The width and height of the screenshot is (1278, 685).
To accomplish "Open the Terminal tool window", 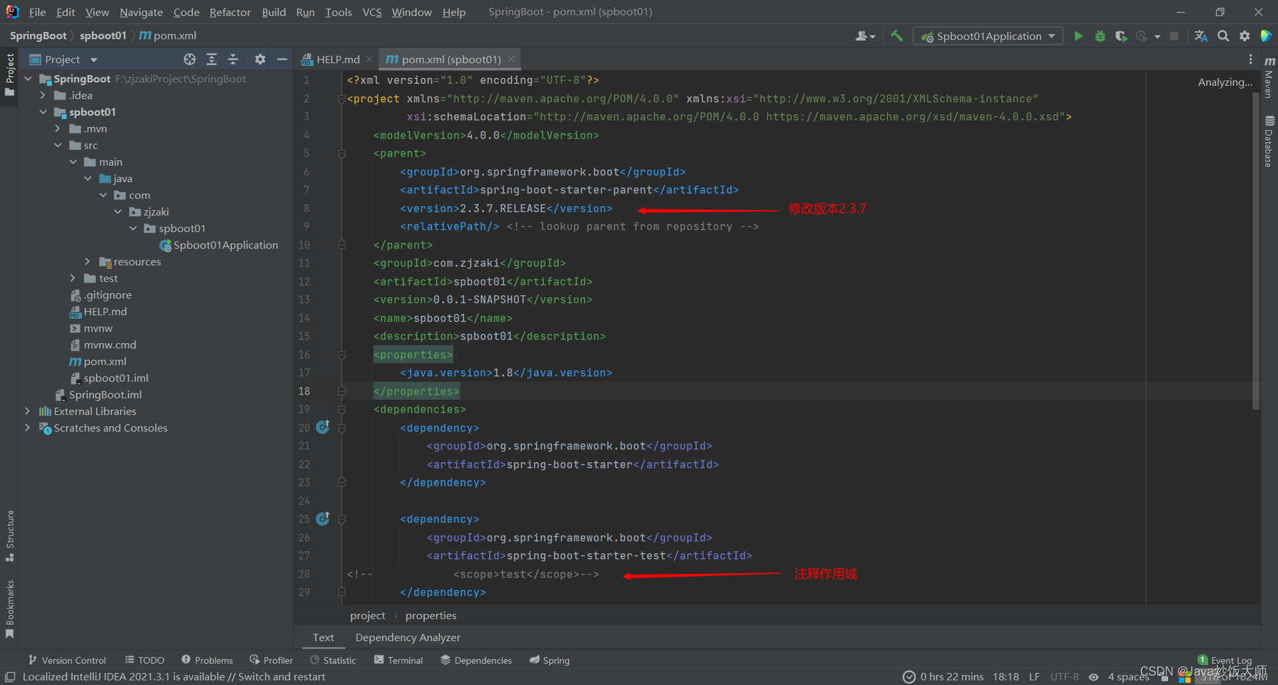I will point(398,660).
